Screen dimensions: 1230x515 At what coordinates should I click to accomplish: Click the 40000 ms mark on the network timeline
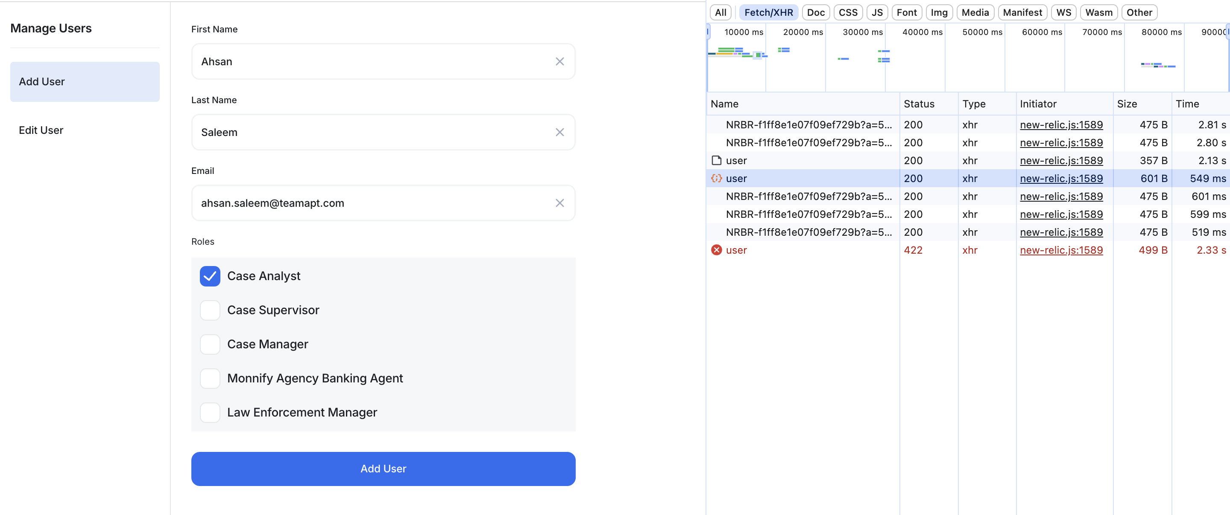coord(922,32)
